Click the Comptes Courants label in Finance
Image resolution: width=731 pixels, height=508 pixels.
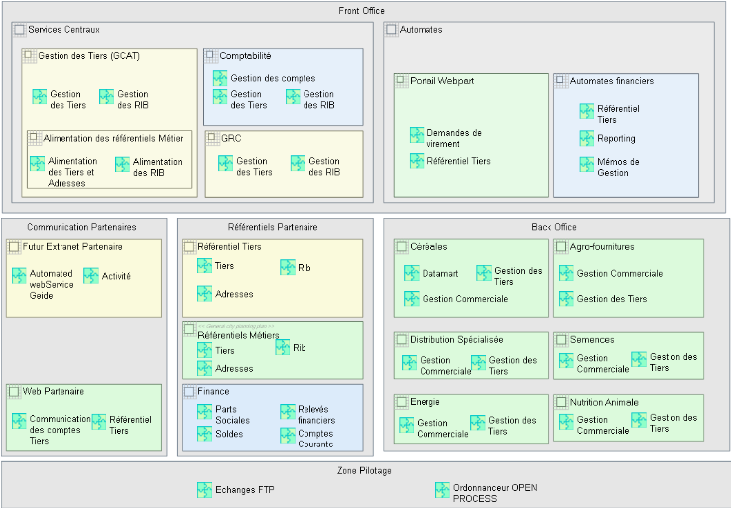click(315, 439)
